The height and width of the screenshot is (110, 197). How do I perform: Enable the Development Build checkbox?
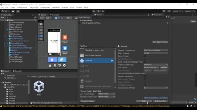[145, 76]
